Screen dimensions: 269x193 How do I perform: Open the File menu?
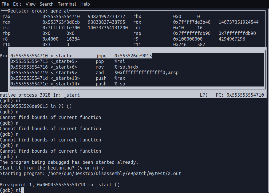pos(5,4)
